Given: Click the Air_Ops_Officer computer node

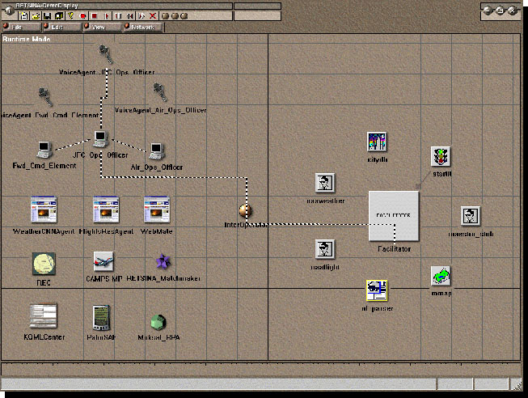Looking at the screenshot, I should (157, 150).
